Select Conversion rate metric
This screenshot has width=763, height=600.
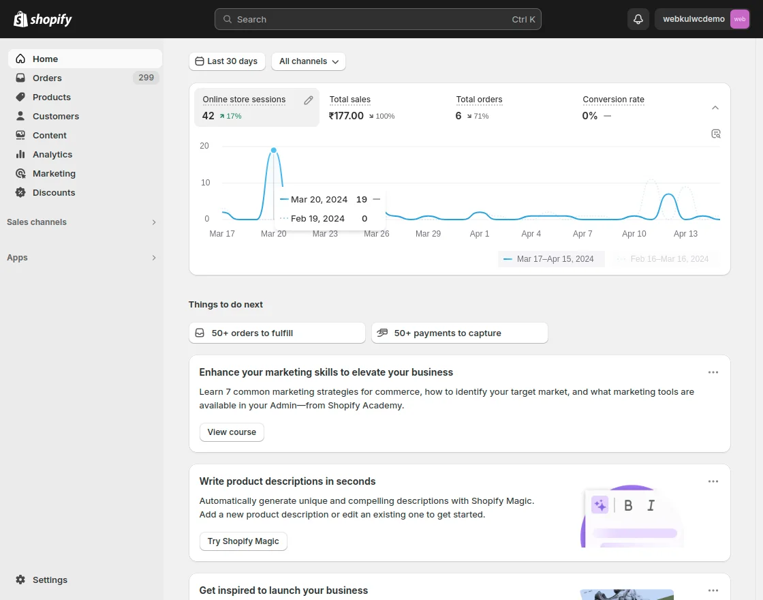pyautogui.click(x=637, y=107)
